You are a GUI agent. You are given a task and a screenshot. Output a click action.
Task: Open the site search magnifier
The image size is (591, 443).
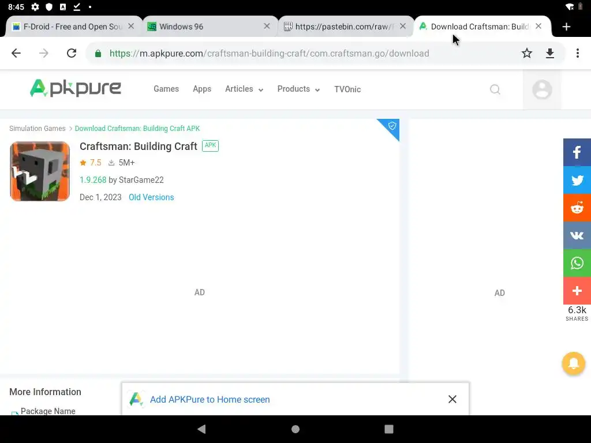[x=495, y=89]
